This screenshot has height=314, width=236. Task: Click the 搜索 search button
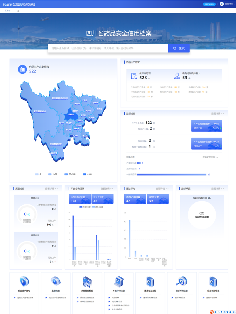click(179, 48)
